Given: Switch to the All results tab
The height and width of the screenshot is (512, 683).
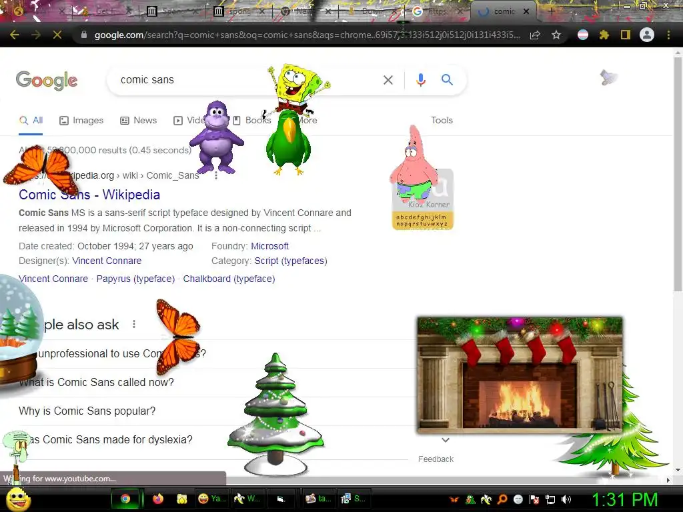Looking at the screenshot, I should point(31,121).
